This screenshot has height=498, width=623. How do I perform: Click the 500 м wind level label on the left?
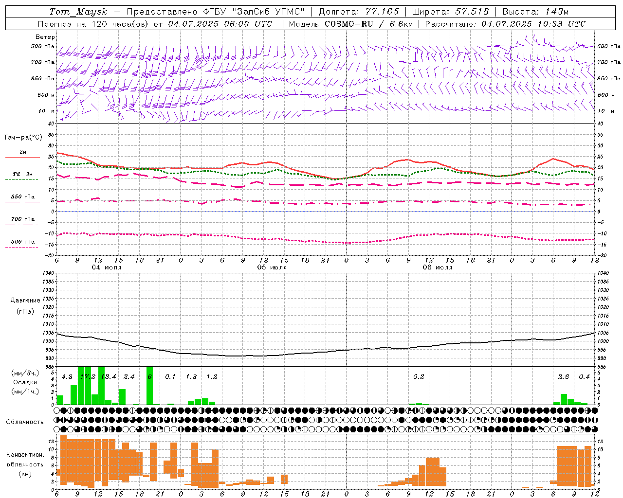46,95
